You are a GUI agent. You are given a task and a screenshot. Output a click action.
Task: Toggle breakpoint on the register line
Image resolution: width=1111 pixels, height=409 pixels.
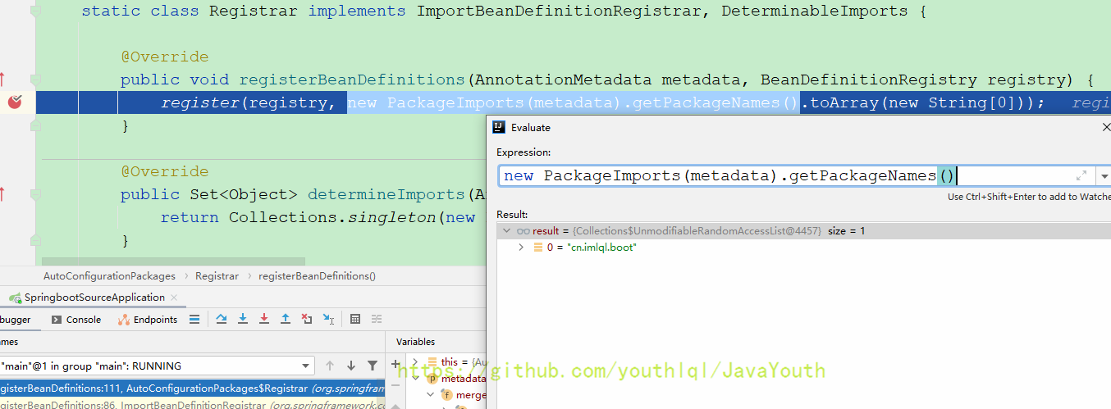click(15, 102)
